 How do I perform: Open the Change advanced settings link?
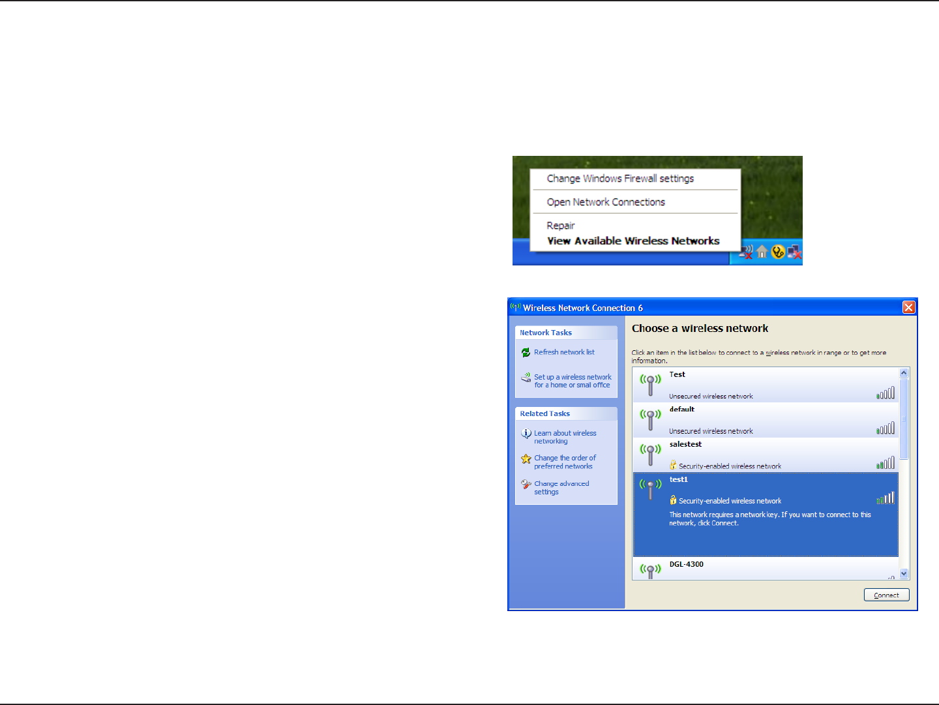point(561,488)
